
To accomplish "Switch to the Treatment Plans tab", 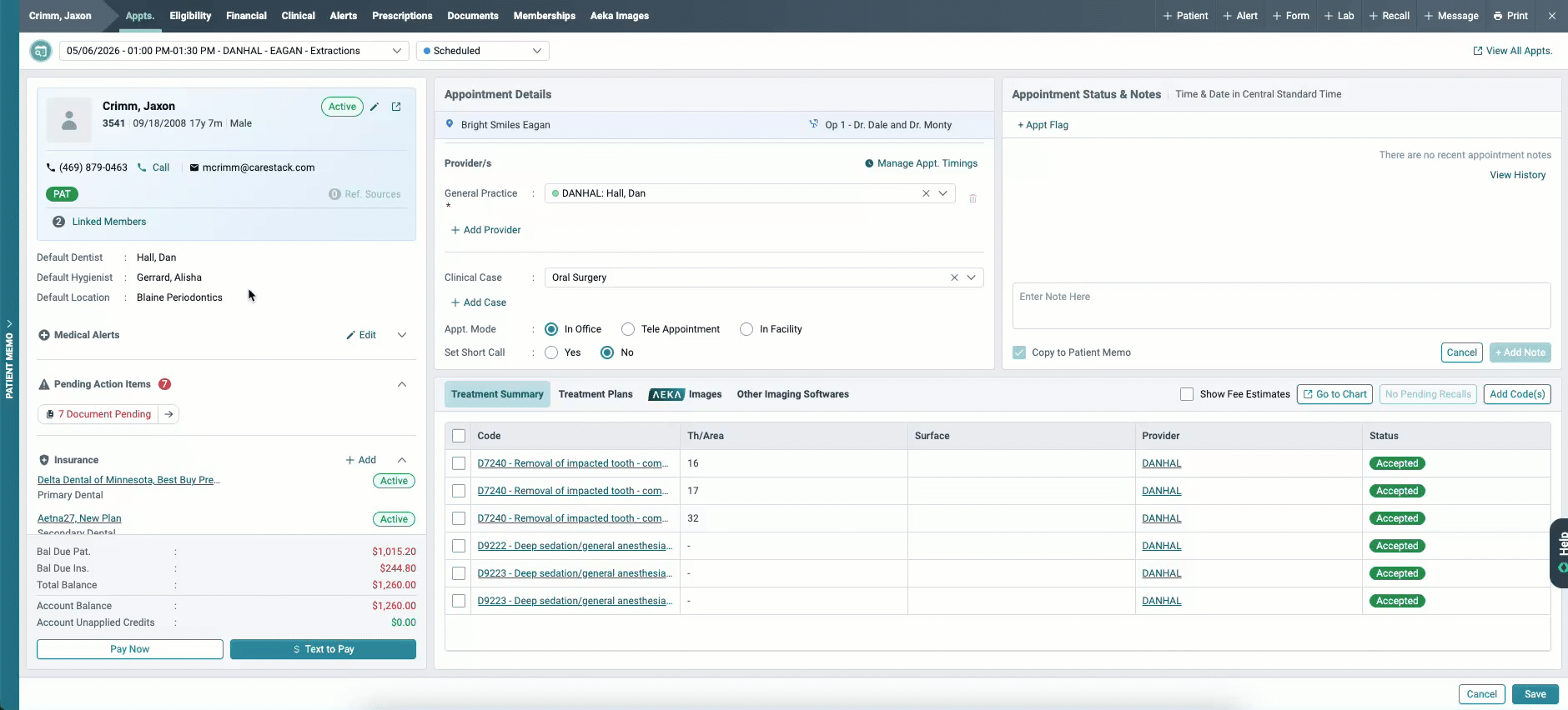I will tap(596, 394).
